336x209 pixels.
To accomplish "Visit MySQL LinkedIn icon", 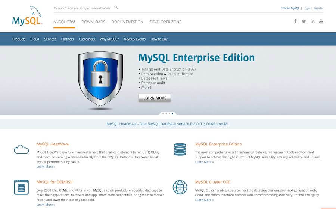I will pyautogui.click(x=312, y=21).
